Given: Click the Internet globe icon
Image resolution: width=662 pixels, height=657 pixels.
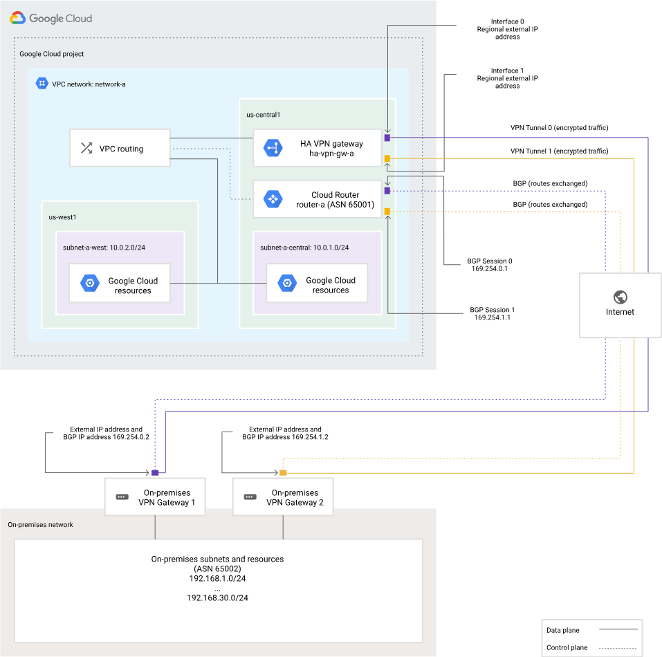Looking at the screenshot, I should (x=620, y=297).
